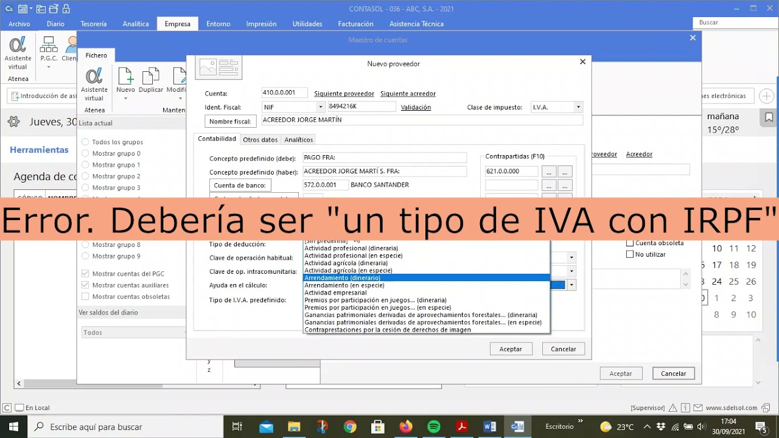
Task: Click the Dropbox tray icon
Action: pyautogui.click(x=661, y=426)
